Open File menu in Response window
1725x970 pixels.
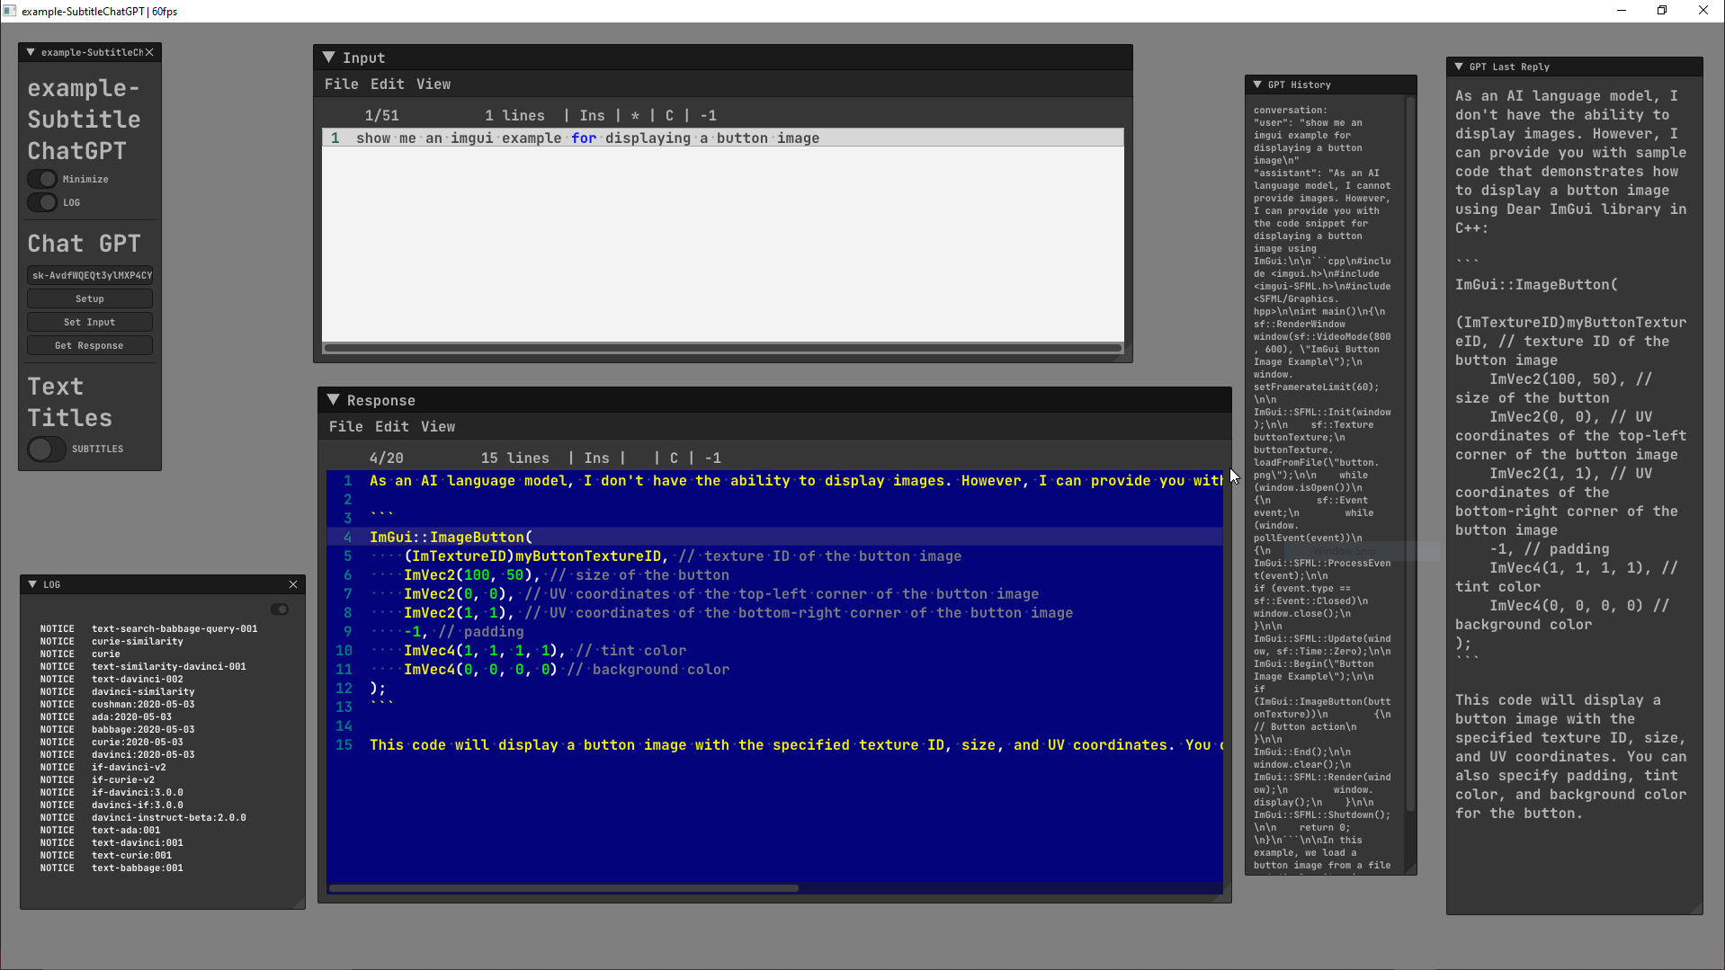click(x=346, y=426)
